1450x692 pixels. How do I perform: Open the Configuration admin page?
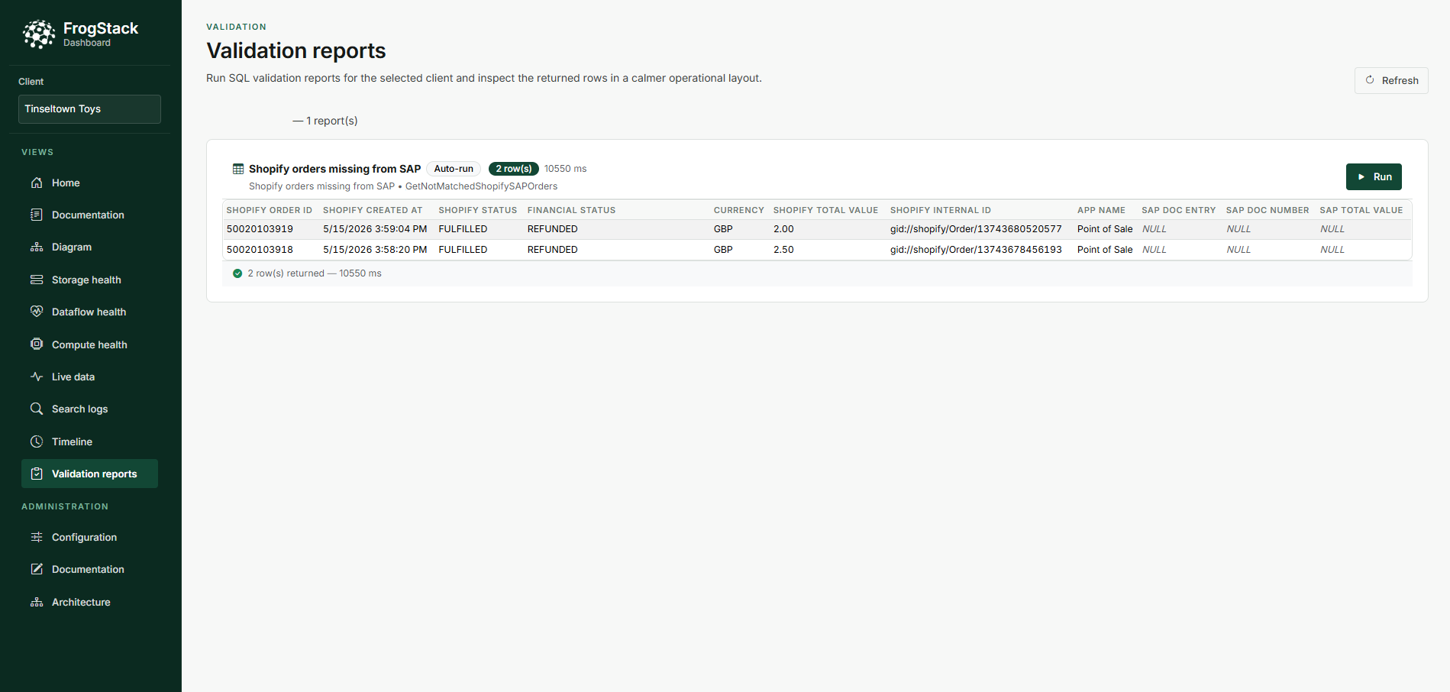click(89, 537)
